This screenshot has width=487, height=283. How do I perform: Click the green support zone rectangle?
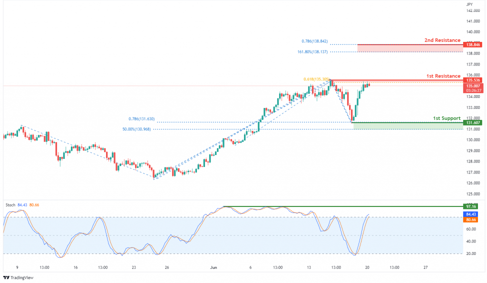(x=408, y=126)
